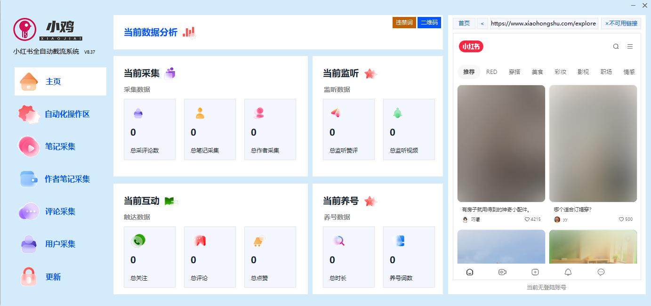Select the 养号词数 blue icon
This screenshot has height=306, width=651.
coord(399,241)
